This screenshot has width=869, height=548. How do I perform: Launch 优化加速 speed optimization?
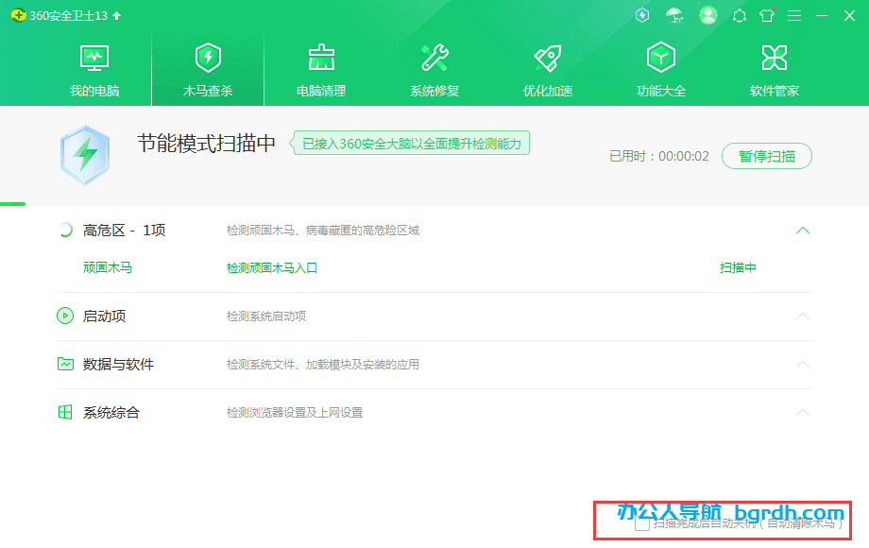[547, 66]
